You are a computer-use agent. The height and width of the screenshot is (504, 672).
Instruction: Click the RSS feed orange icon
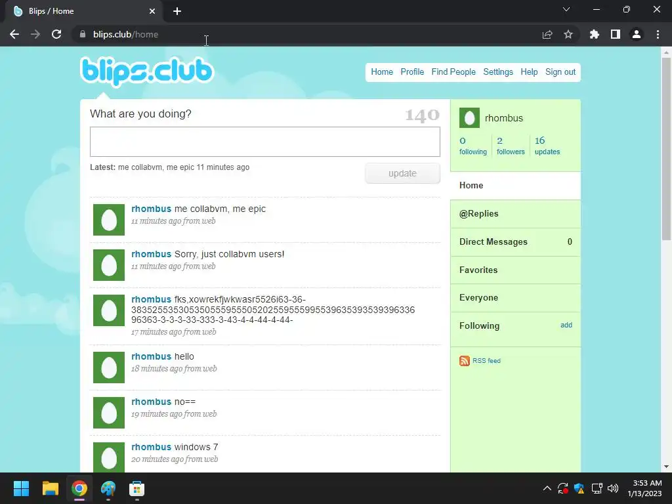465,361
